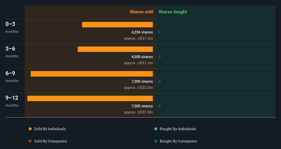Click approx. US$2.0m amount text
281x149 pixels.
[x=138, y=87]
